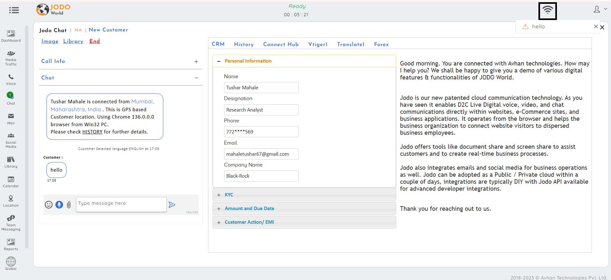Click New Customer label
611x280 pixels.
(108, 30)
